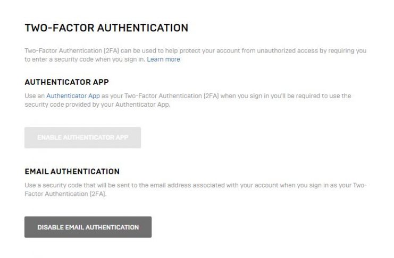
Task: Click '(2FA)' in the Authenticator App description
Action: (211, 96)
